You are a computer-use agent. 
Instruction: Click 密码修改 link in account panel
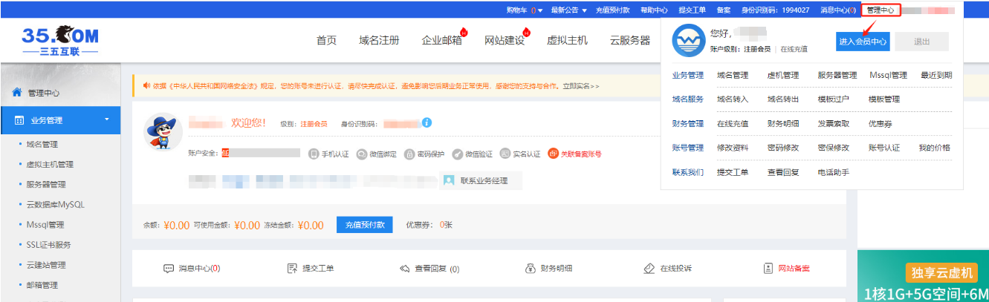[782, 148]
